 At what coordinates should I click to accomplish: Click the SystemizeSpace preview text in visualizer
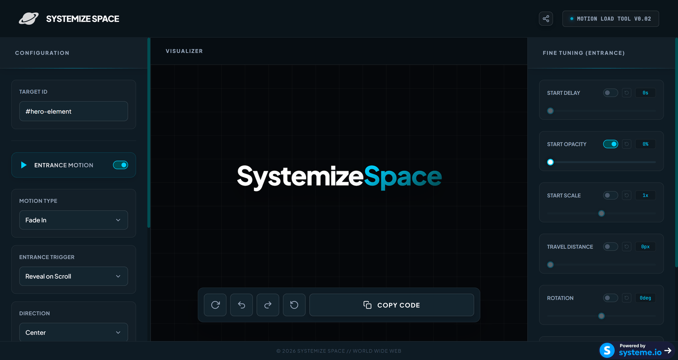pyautogui.click(x=339, y=177)
